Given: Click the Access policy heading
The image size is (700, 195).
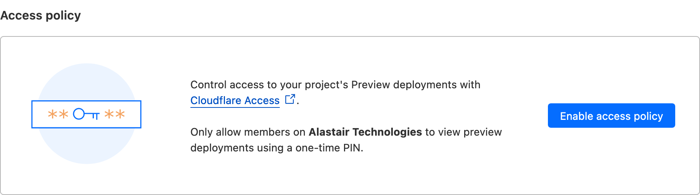Looking at the screenshot, I should (x=41, y=15).
